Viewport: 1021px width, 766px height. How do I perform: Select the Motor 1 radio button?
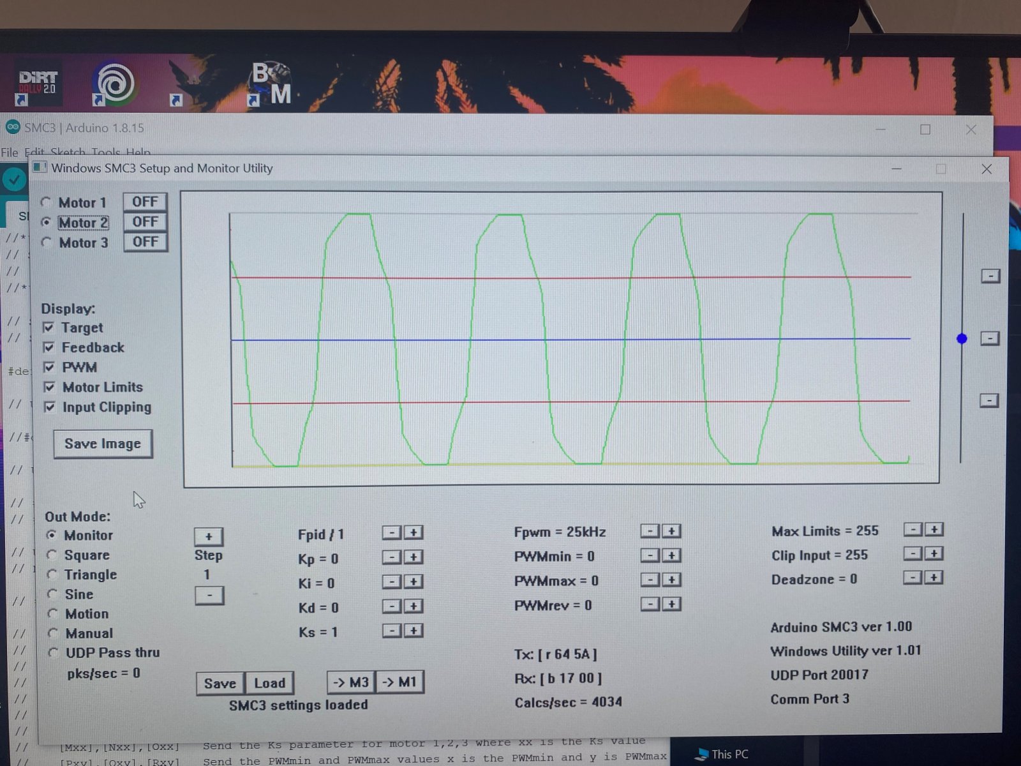tap(46, 202)
